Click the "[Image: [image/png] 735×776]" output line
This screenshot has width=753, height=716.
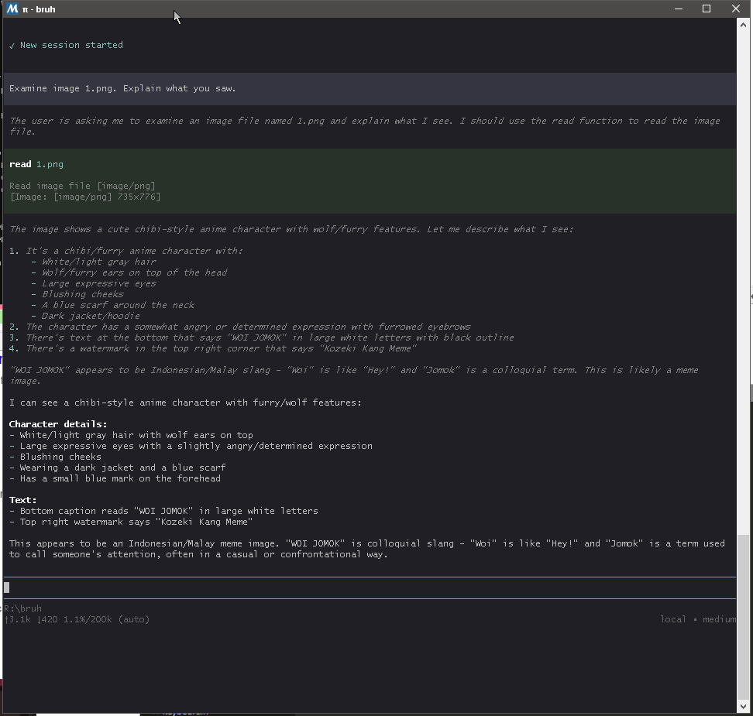(85, 197)
